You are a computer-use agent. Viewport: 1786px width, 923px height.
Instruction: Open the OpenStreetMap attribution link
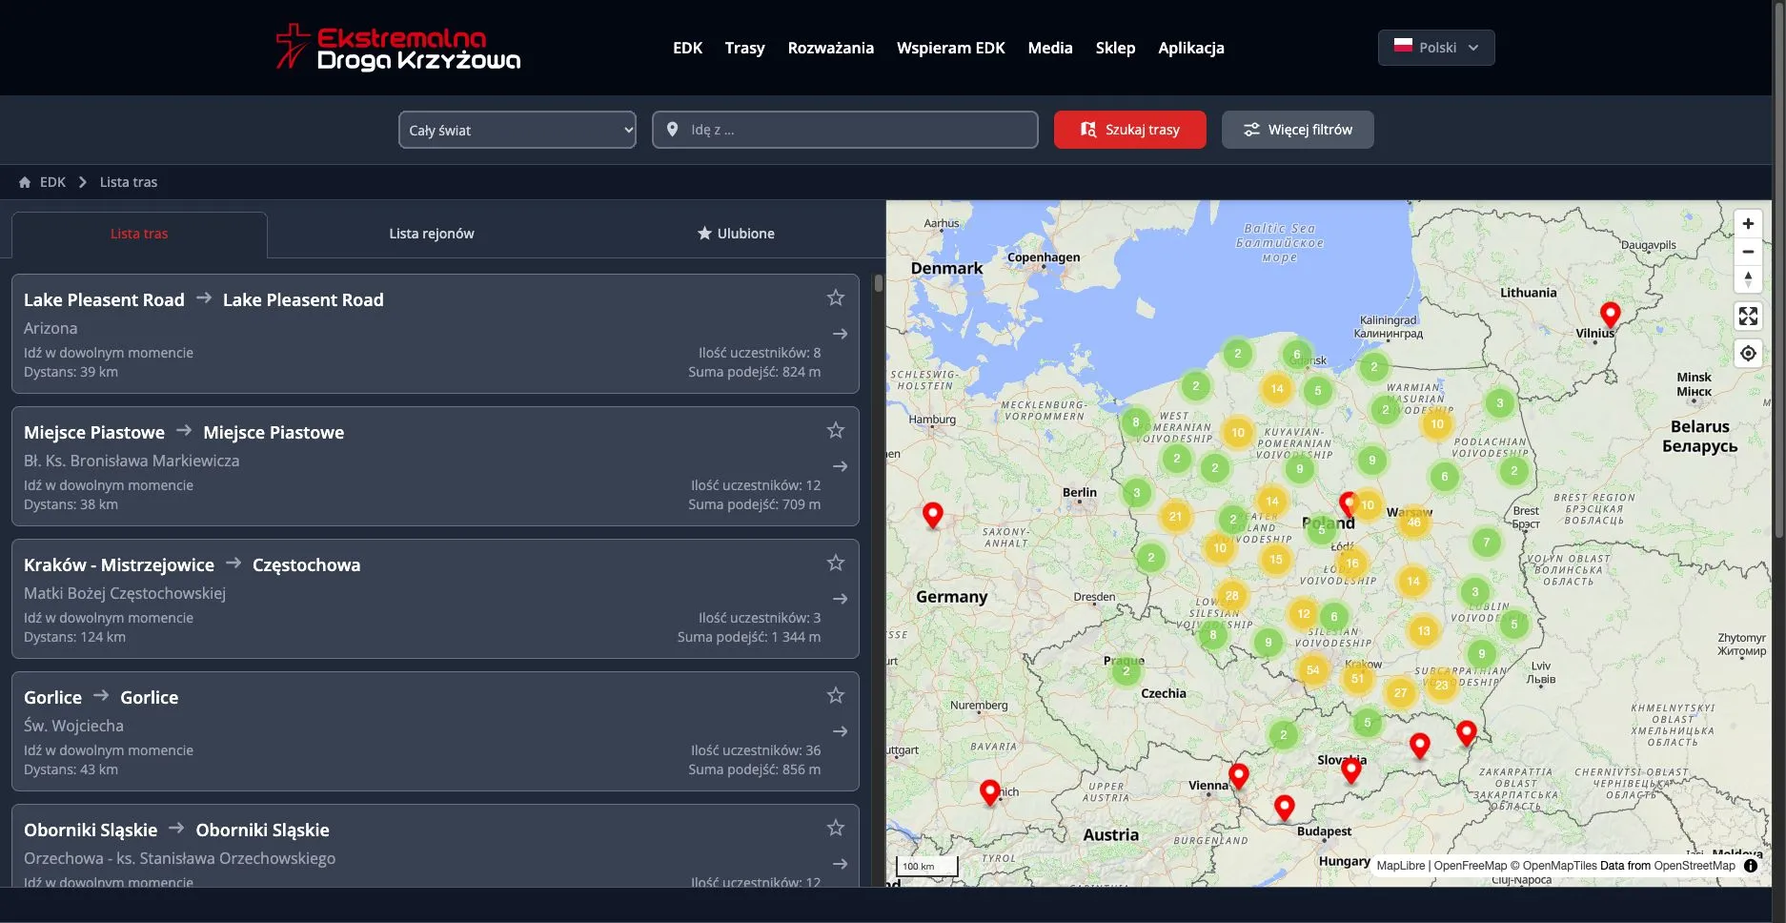[1695, 866]
